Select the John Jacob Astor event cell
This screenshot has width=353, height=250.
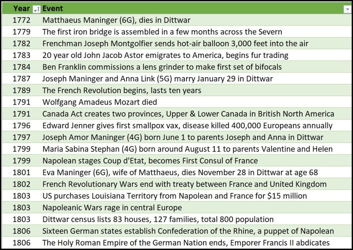tap(165, 55)
